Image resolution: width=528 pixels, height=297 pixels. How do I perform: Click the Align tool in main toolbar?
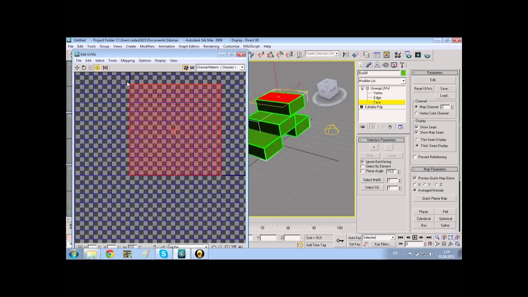[x=355, y=54]
